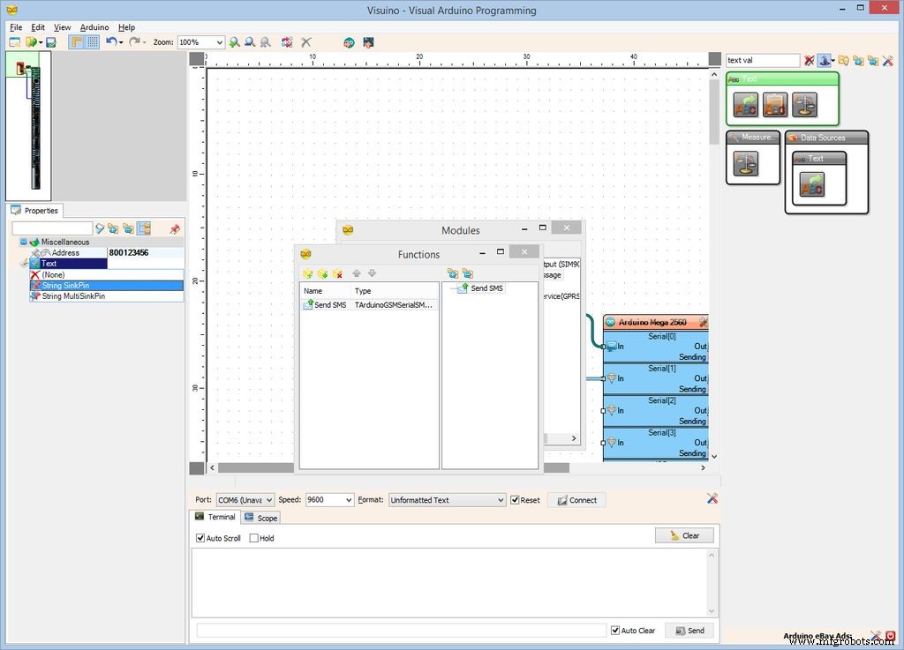Open the Arduino menu
The image size is (904, 650).
pyautogui.click(x=94, y=27)
